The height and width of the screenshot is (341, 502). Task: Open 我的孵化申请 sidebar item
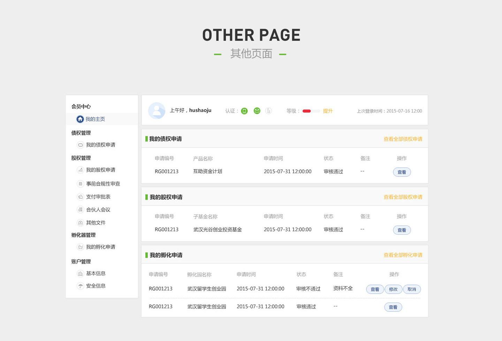pos(100,247)
